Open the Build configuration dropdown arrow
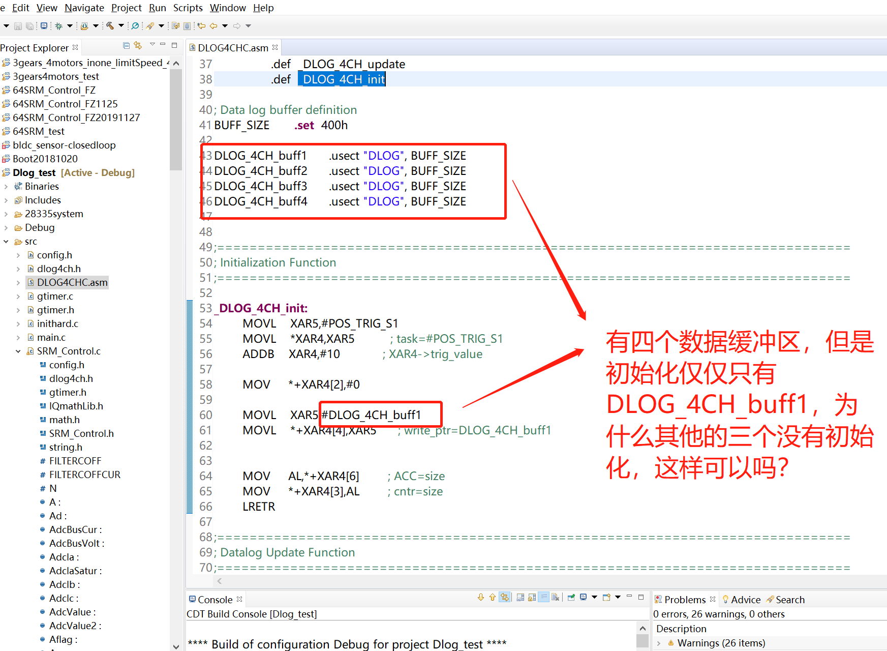Image resolution: width=887 pixels, height=651 pixels. pyautogui.click(x=121, y=26)
